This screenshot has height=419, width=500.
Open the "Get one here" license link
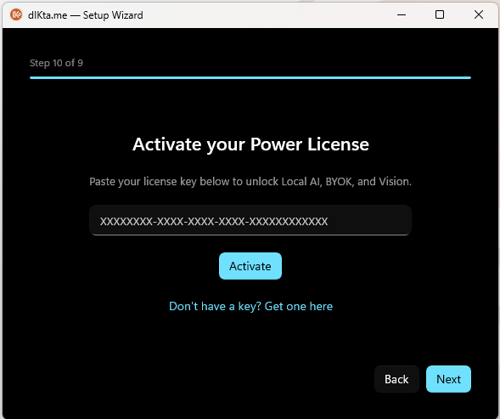pos(251,306)
